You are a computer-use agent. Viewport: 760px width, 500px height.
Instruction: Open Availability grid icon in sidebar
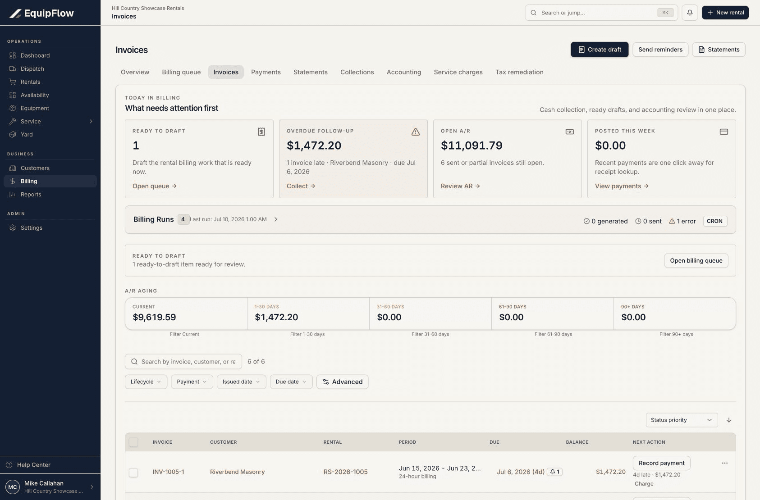pyautogui.click(x=13, y=95)
